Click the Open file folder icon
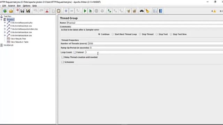The image size is (223, 125). pos(11,11)
